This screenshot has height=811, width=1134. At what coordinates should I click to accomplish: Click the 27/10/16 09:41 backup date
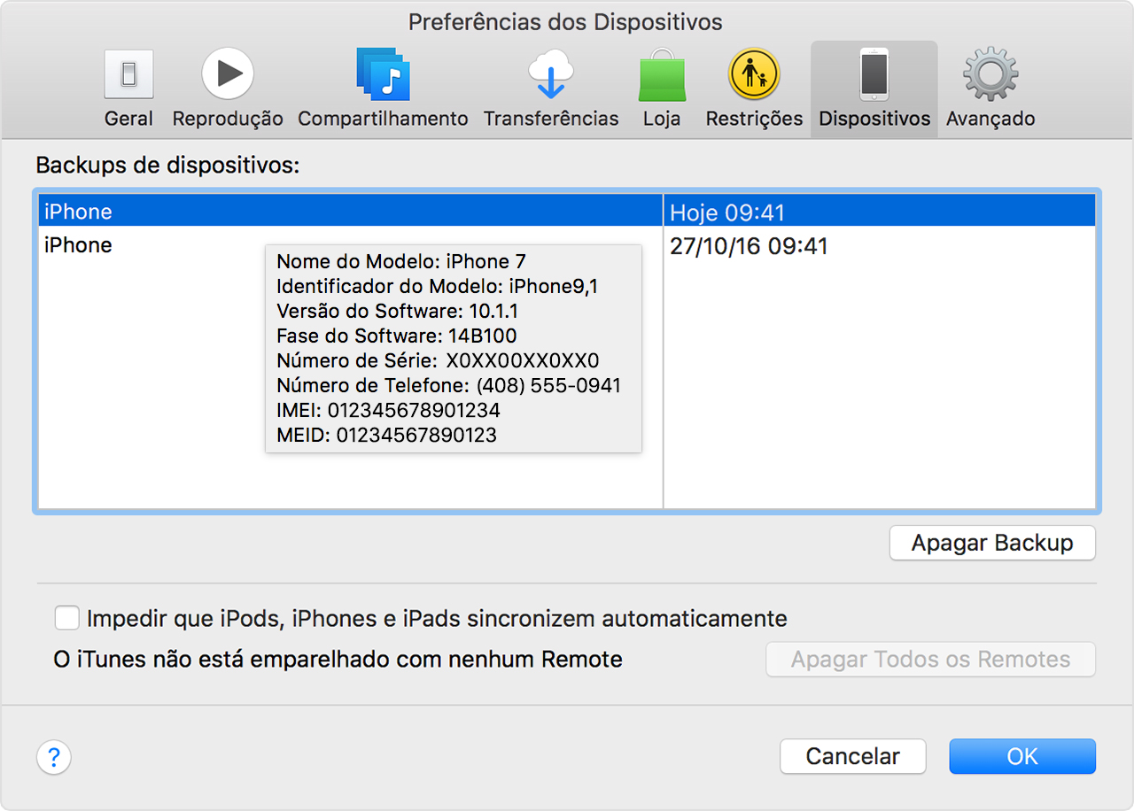click(749, 246)
